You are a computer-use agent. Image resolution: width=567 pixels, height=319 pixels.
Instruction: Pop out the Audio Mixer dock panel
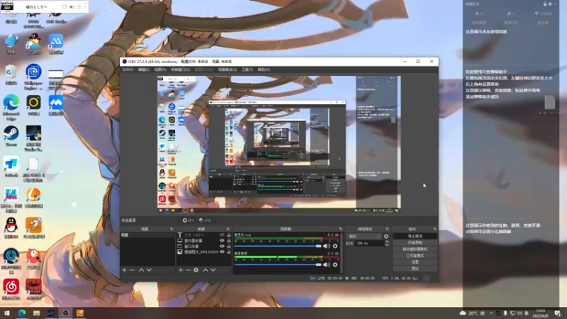click(x=340, y=229)
